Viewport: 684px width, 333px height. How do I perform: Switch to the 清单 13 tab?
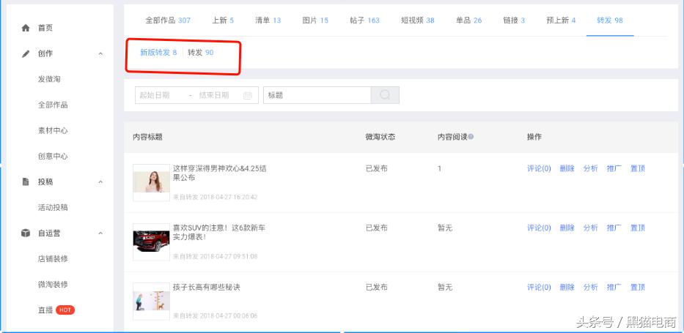click(268, 20)
